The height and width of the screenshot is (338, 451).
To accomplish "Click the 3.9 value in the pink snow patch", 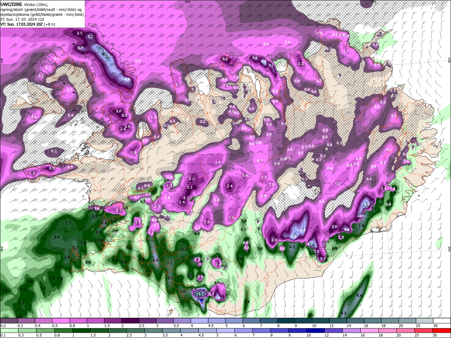I will [217, 298].
